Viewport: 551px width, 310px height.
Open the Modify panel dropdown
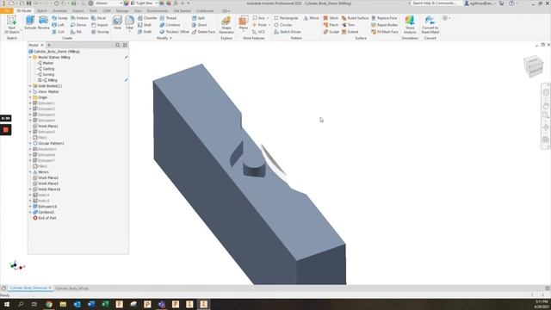[x=164, y=38]
